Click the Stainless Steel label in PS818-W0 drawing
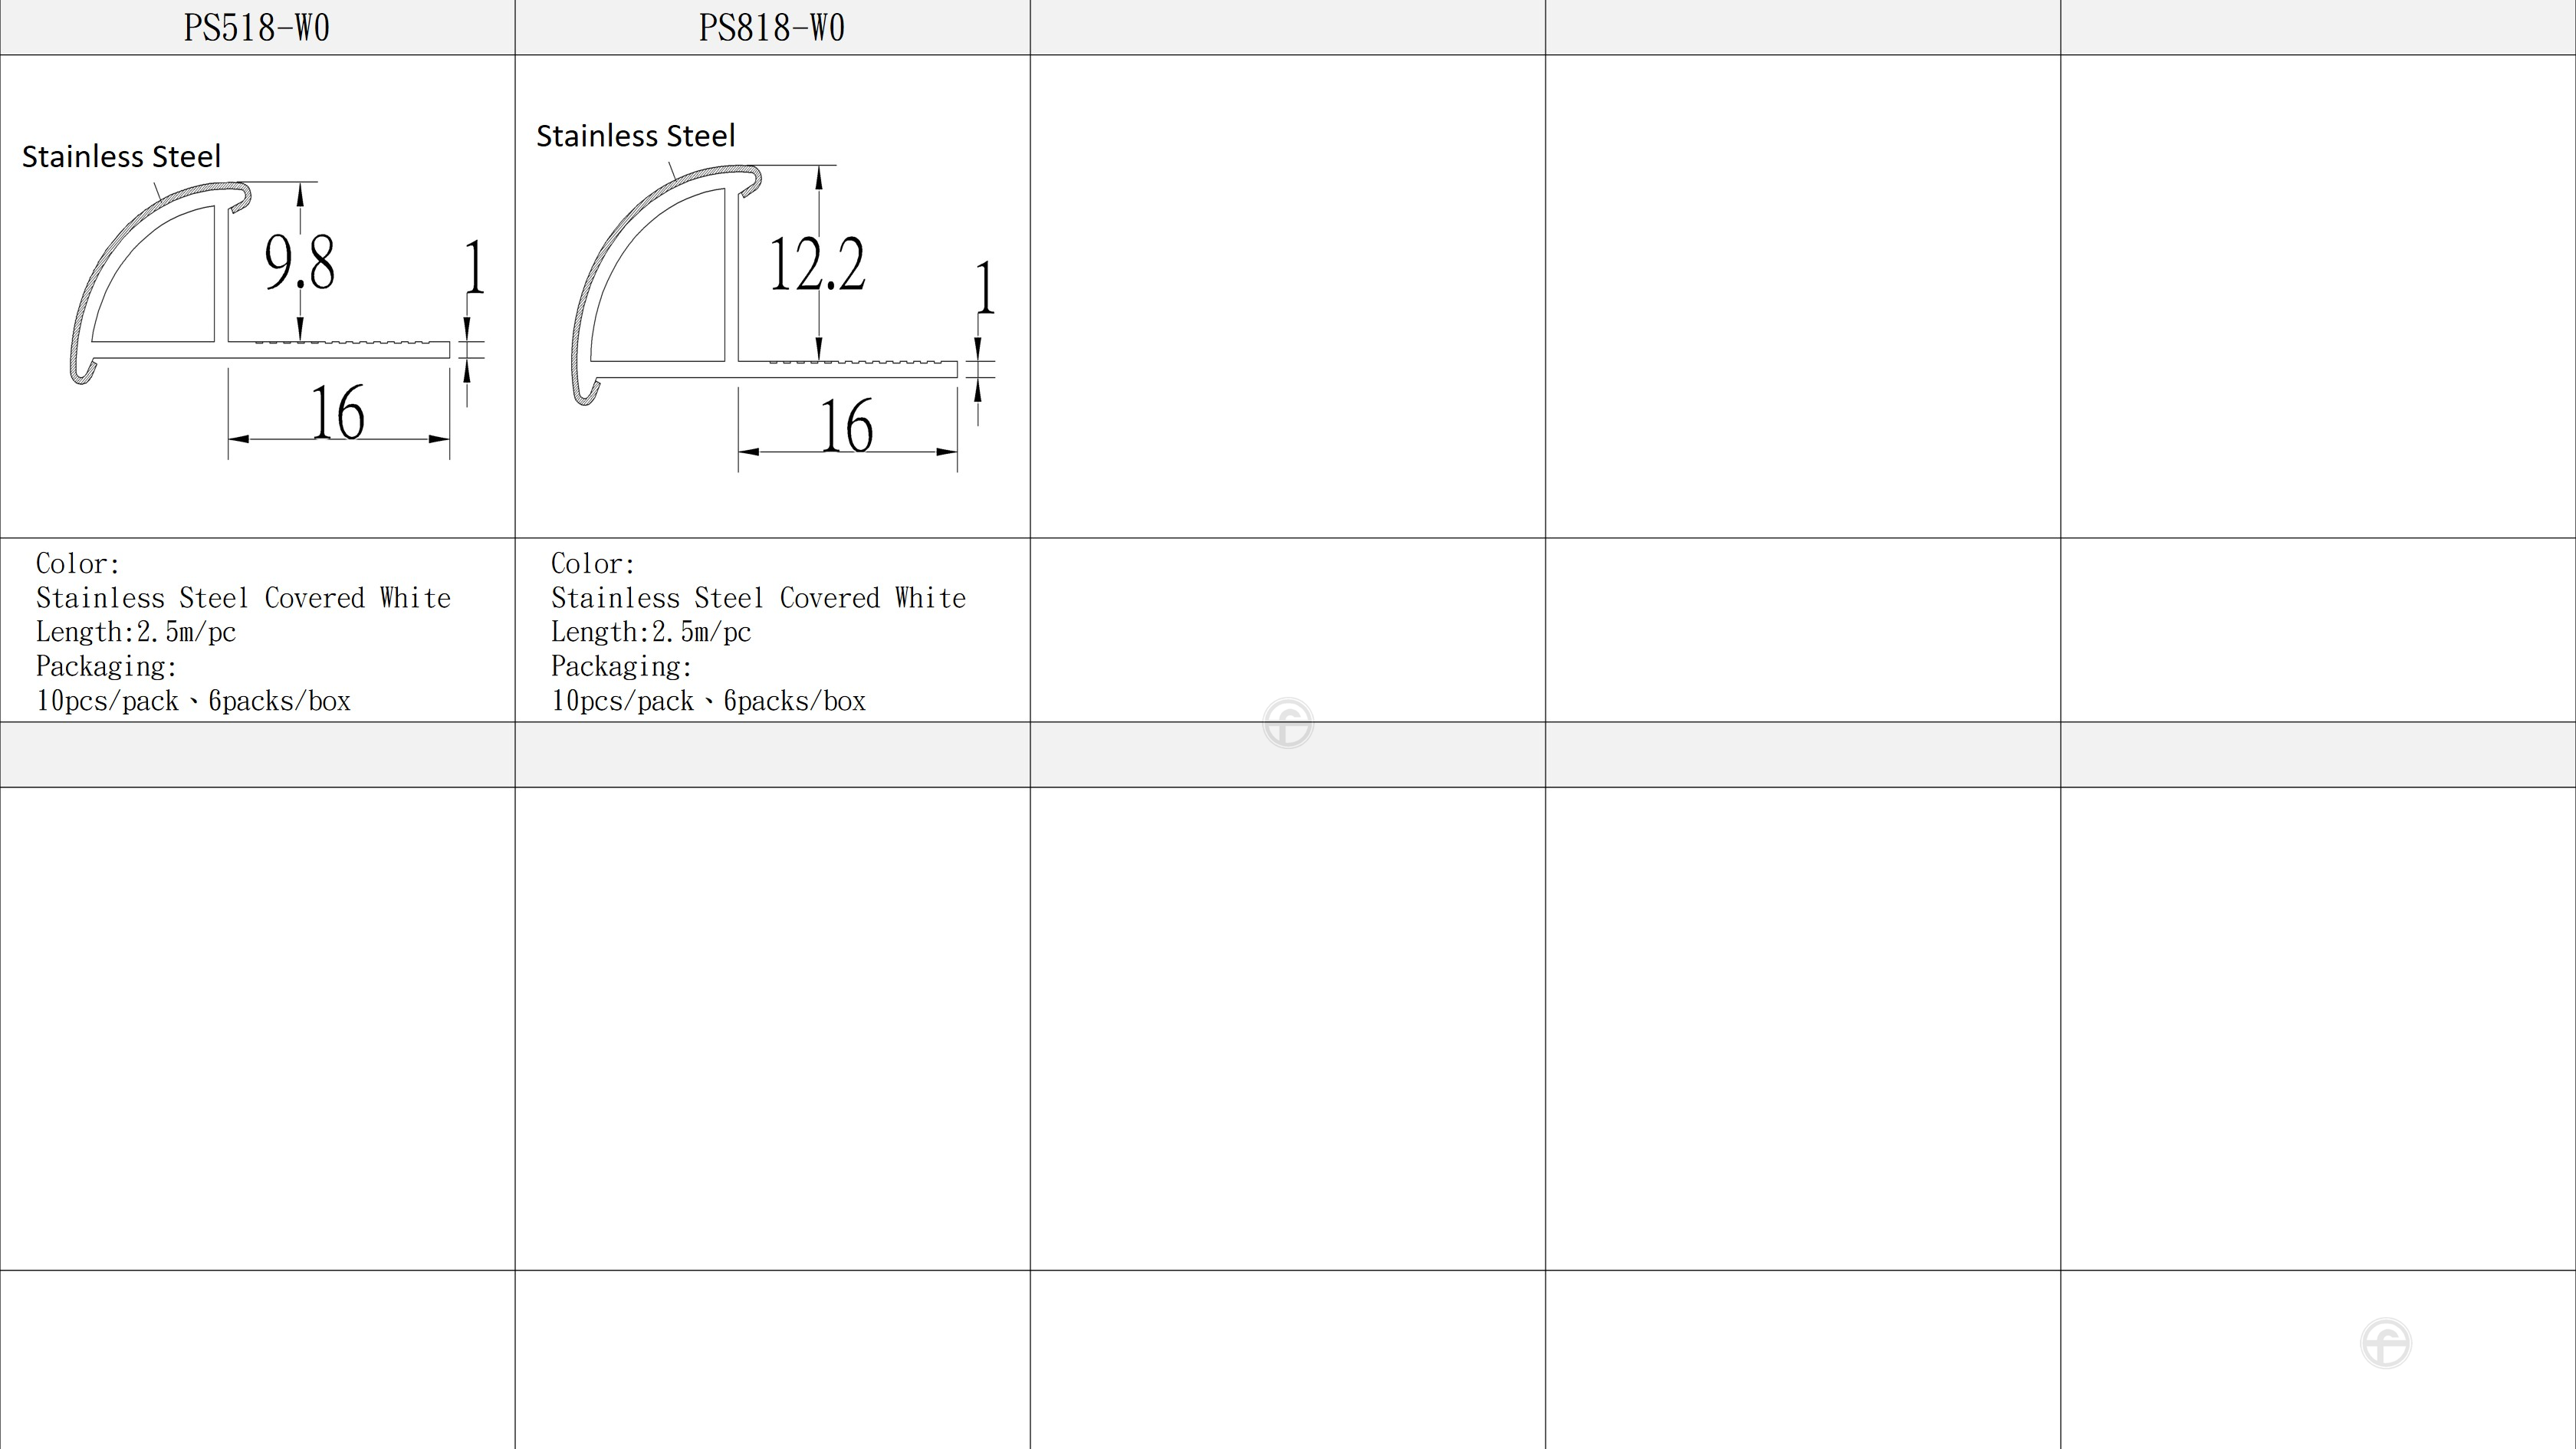Image resolution: width=2576 pixels, height=1449 pixels. [x=635, y=136]
